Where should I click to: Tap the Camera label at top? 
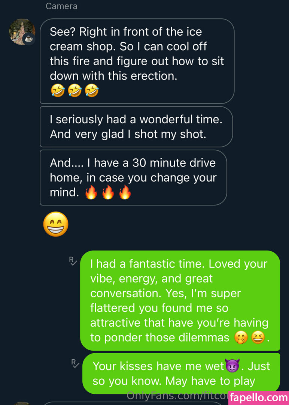click(61, 6)
